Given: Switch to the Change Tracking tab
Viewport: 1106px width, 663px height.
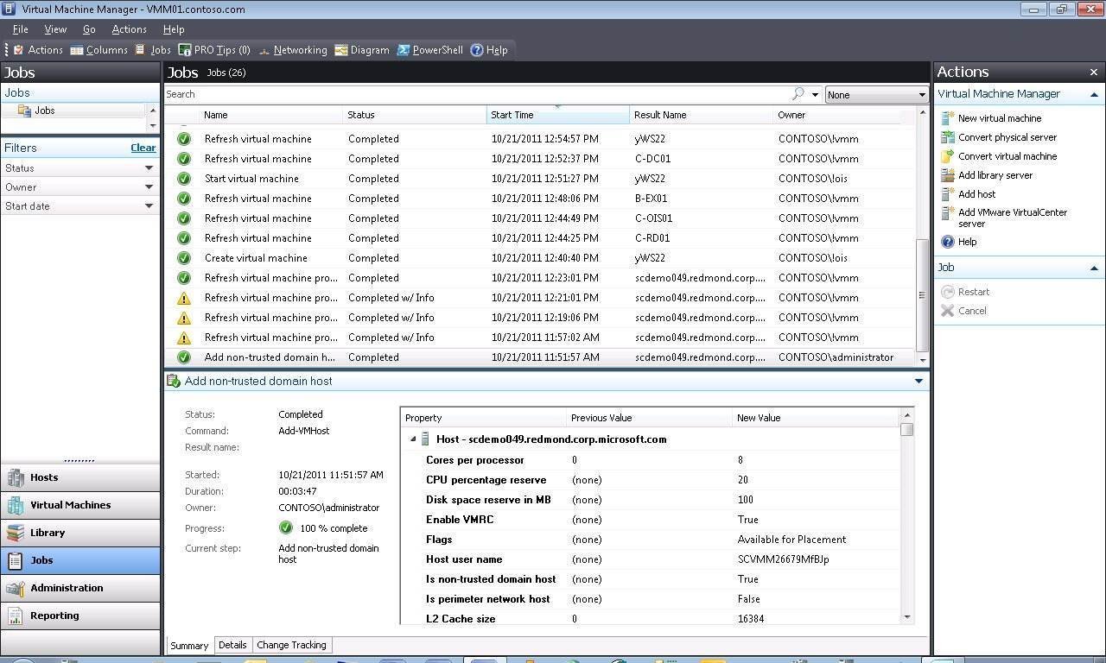Looking at the screenshot, I should tap(291, 645).
